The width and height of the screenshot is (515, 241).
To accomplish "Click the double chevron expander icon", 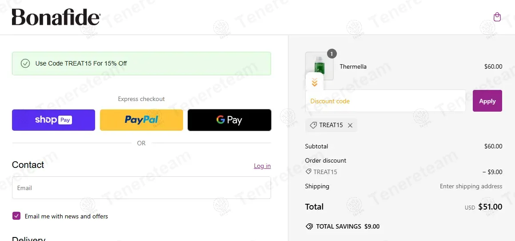I will click(x=315, y=82).
